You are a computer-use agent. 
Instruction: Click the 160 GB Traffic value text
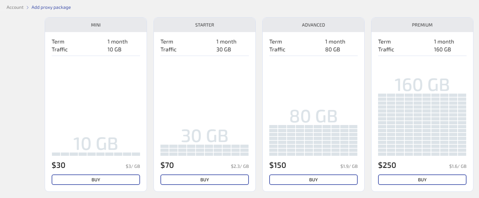tap(442, 49)
